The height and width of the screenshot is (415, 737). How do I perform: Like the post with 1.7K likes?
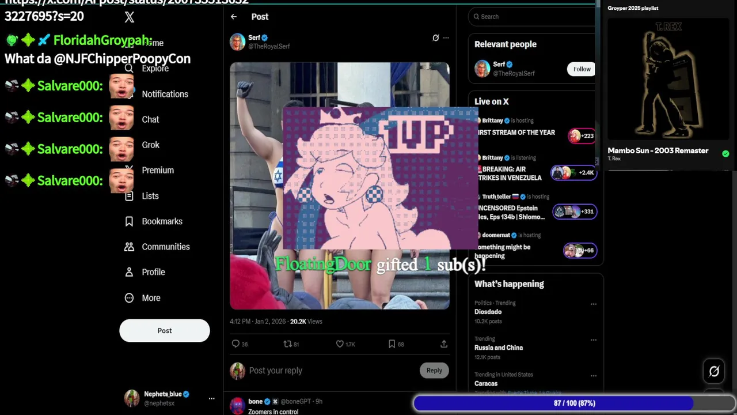[340, 344]
